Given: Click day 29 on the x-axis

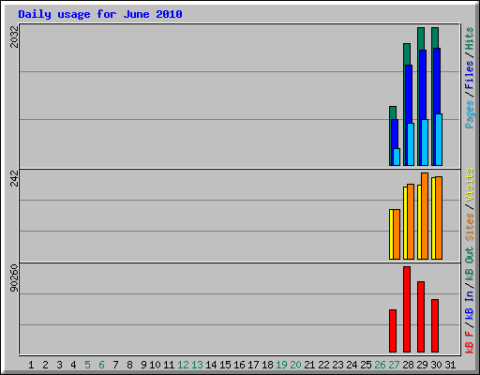Looking at the screenshot, I should coord(422,365).
